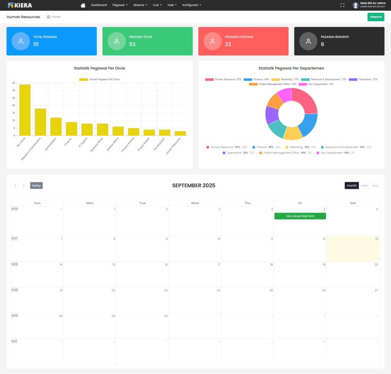The image size is (391, 374).
Task: Click the home icon in navbar
Action: 83,5
